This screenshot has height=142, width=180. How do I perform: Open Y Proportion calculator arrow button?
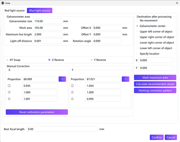pos(125,79)
